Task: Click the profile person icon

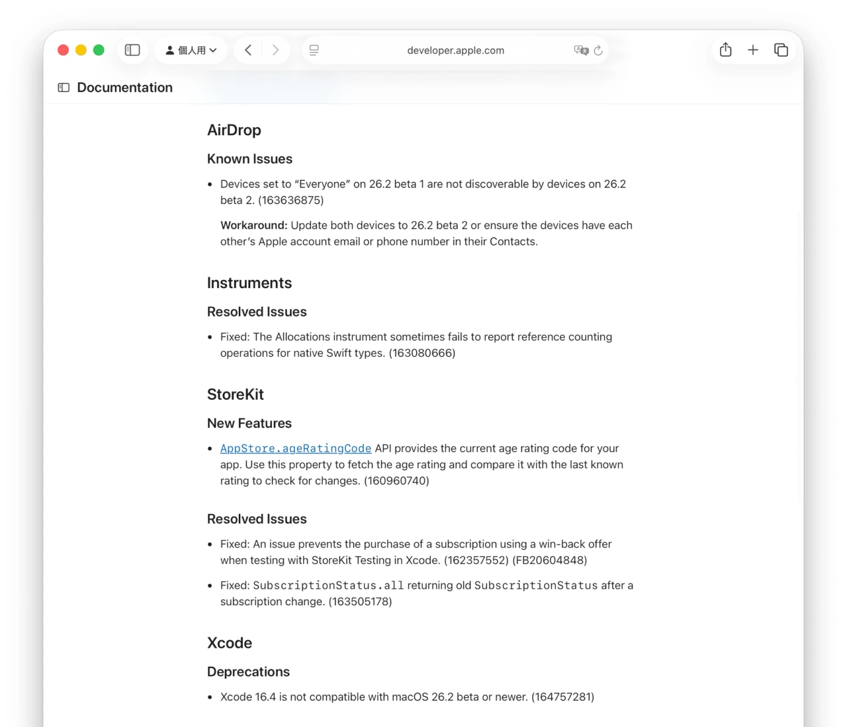Action: (171, 50)
